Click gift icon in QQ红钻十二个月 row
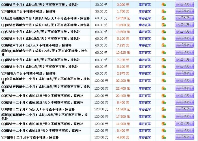198x141 pixels. coord(164,96)
